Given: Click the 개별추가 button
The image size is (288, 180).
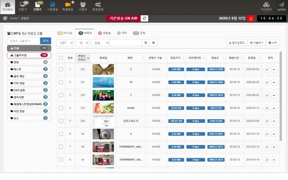Looking at the screenshot, I should (257, 43).
